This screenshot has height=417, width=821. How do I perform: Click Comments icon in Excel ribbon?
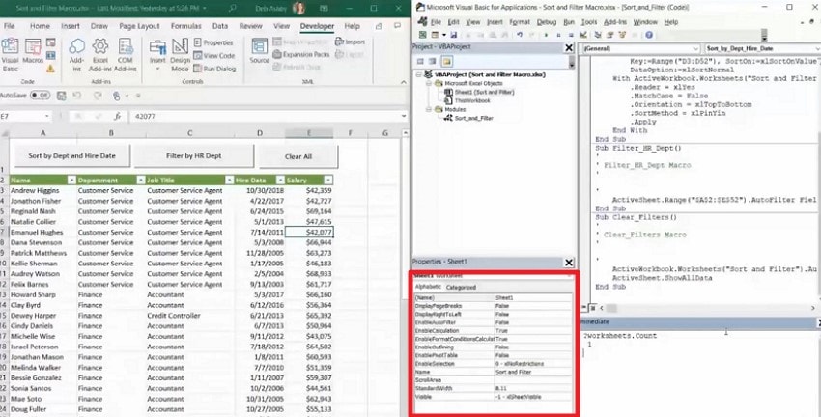(397, 26)
